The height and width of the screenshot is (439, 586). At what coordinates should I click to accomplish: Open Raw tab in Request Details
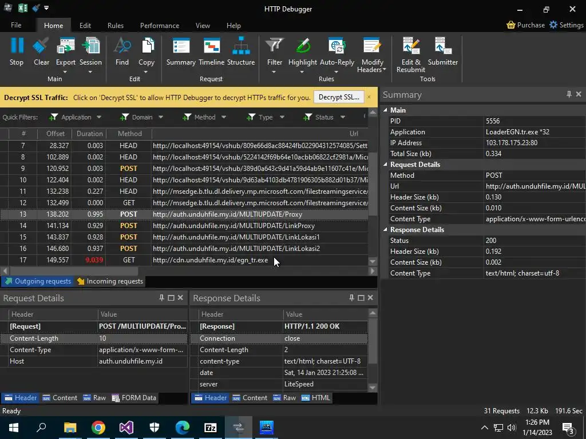94,398
